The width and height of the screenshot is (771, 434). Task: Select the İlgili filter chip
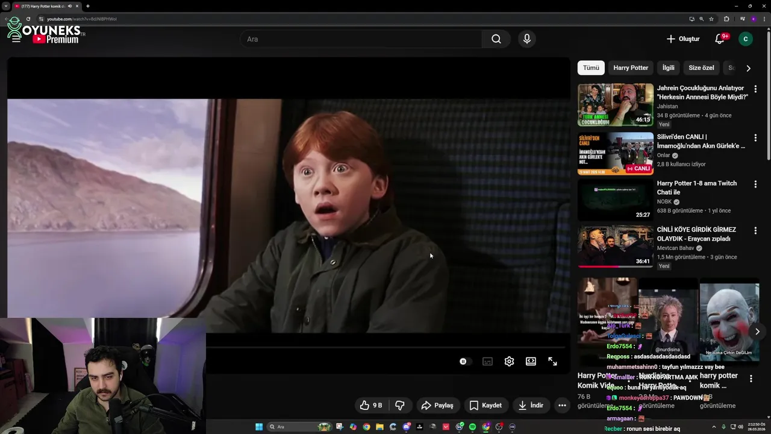coord(669,68)
